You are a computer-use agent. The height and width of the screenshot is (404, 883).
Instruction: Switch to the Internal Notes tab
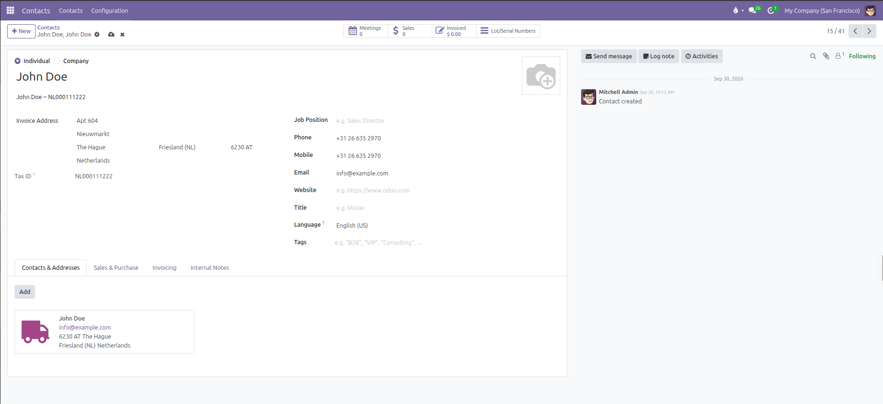tap(209, 268)
